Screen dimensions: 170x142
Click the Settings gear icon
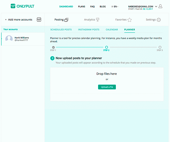[159, 20]
